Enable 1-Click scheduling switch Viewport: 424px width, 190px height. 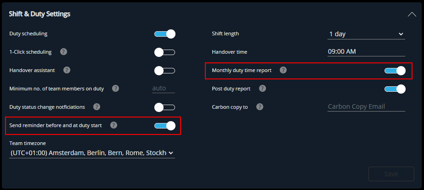pos(164,52)
